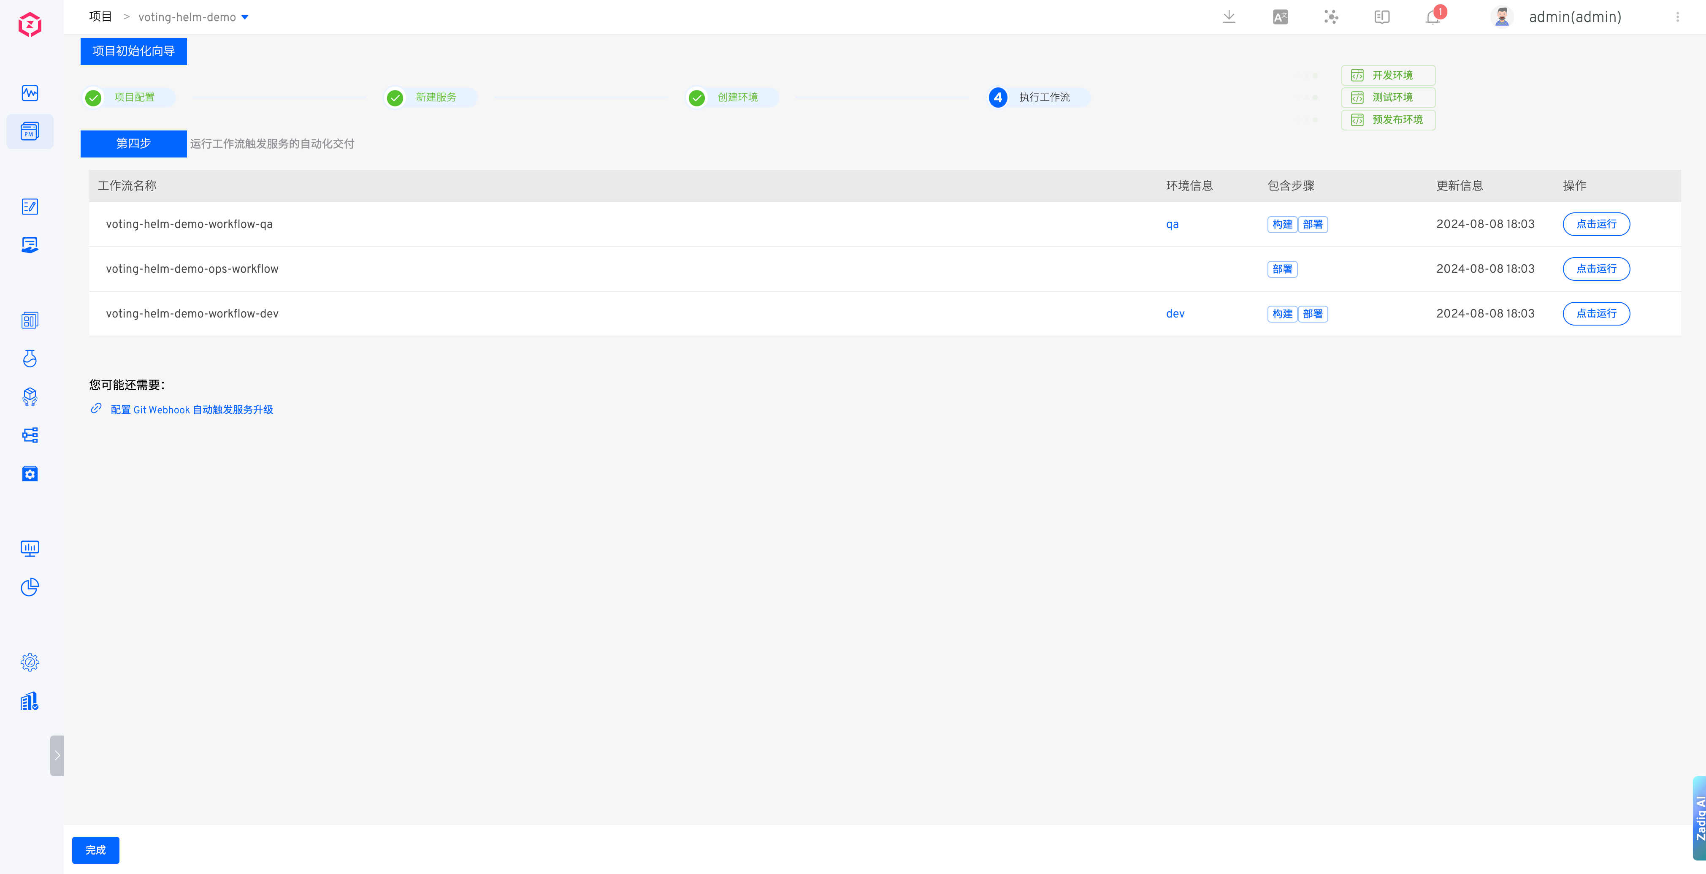The image size is (1706, 874).
Task: Run the voting-helm-demo-workflow-qa workflow
Action: (1595, 224)
